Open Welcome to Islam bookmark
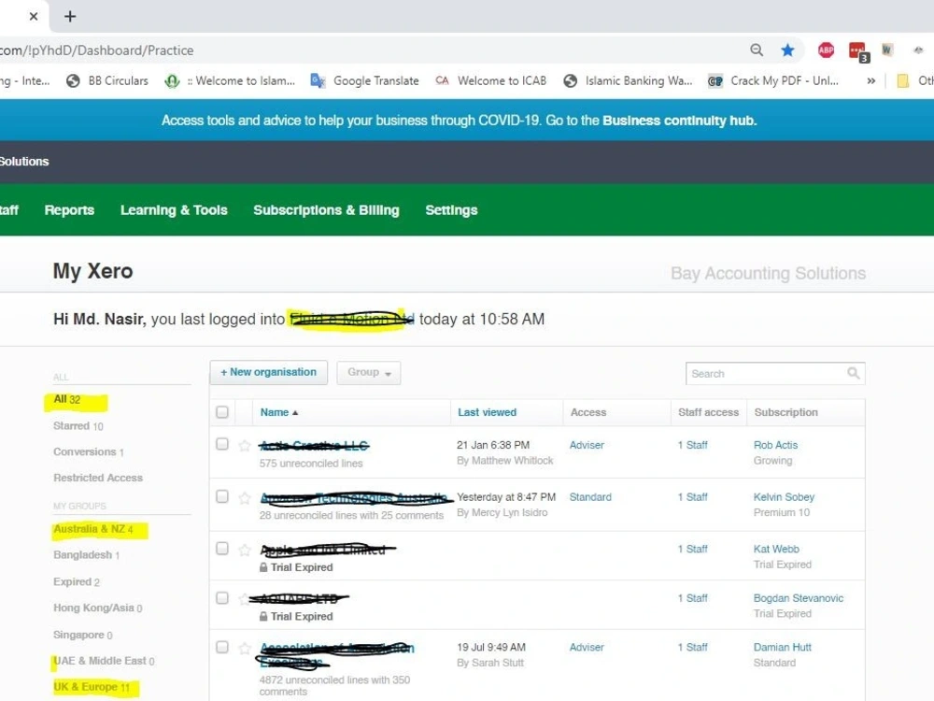934x701 pixels. click(230, 81)
